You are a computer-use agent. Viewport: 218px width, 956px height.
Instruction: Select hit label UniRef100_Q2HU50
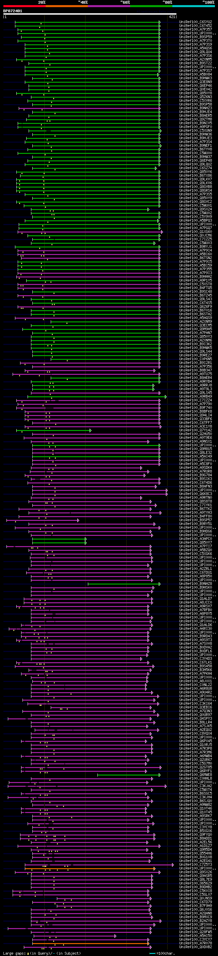click(196, 434)
